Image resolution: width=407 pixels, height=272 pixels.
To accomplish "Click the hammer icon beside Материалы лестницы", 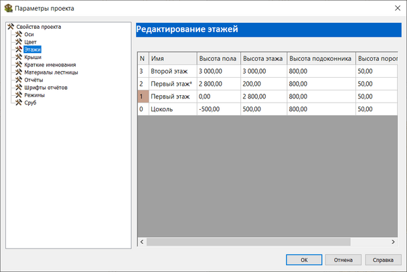I will [x=19, y=72].
